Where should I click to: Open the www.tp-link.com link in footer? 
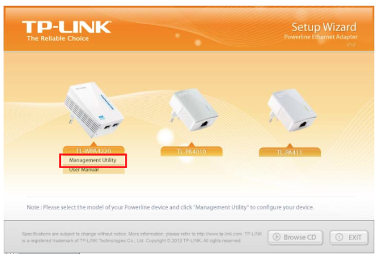pos(219,234)
